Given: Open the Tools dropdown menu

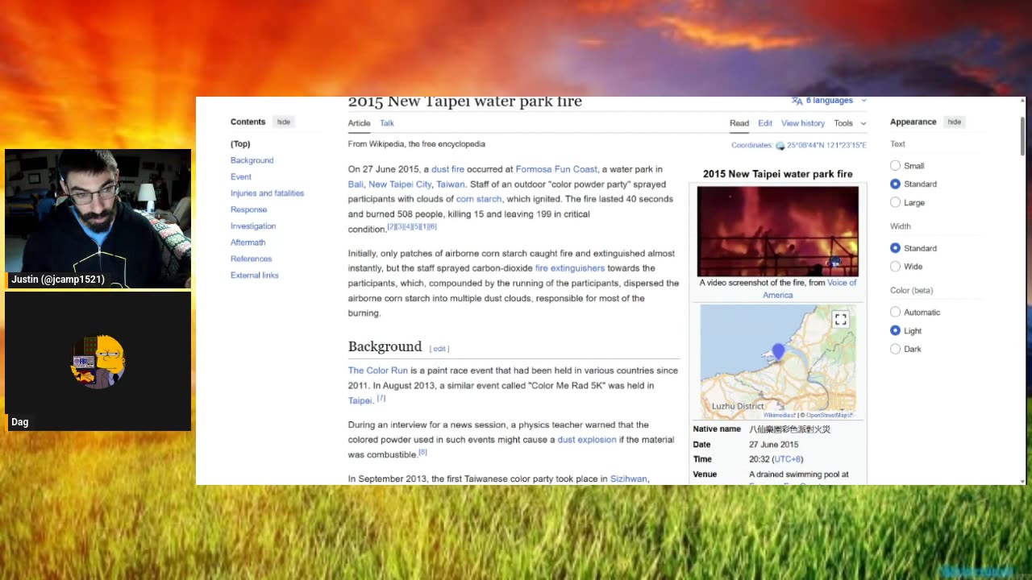Looking at the screenshot, I should click(x=850, y=123).
